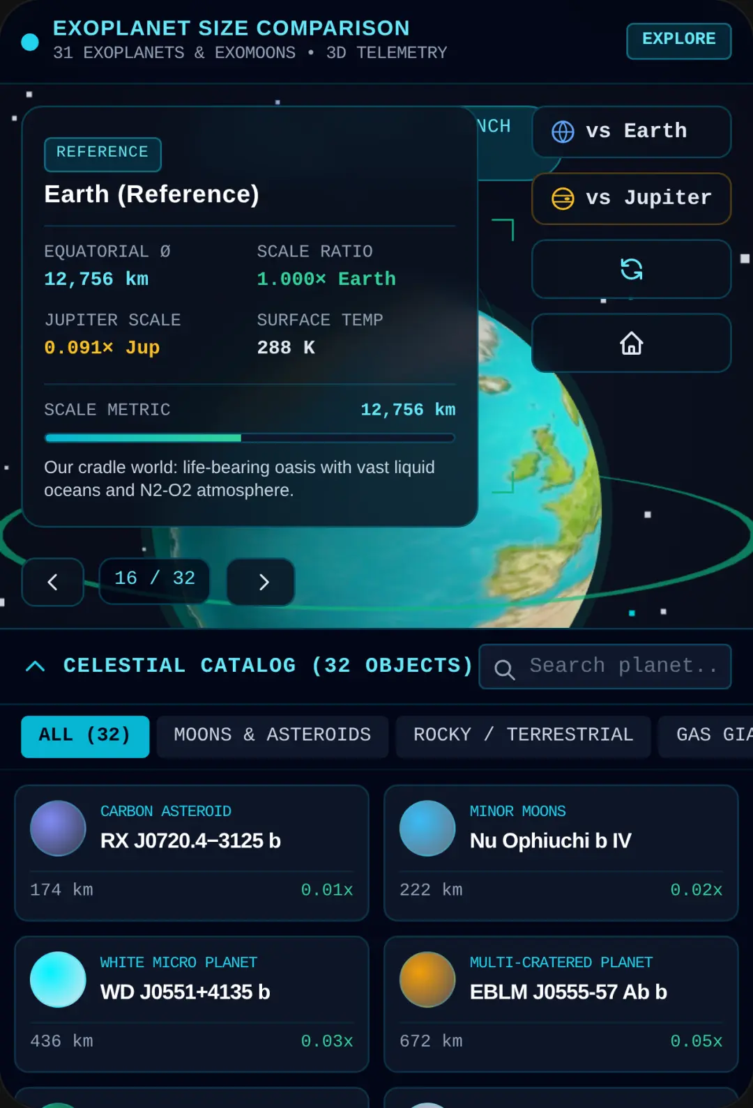Screen dimensions: 753x1108
Task: Select the EBLM J0555-57 Ab b card
Action: point(561,1004)
